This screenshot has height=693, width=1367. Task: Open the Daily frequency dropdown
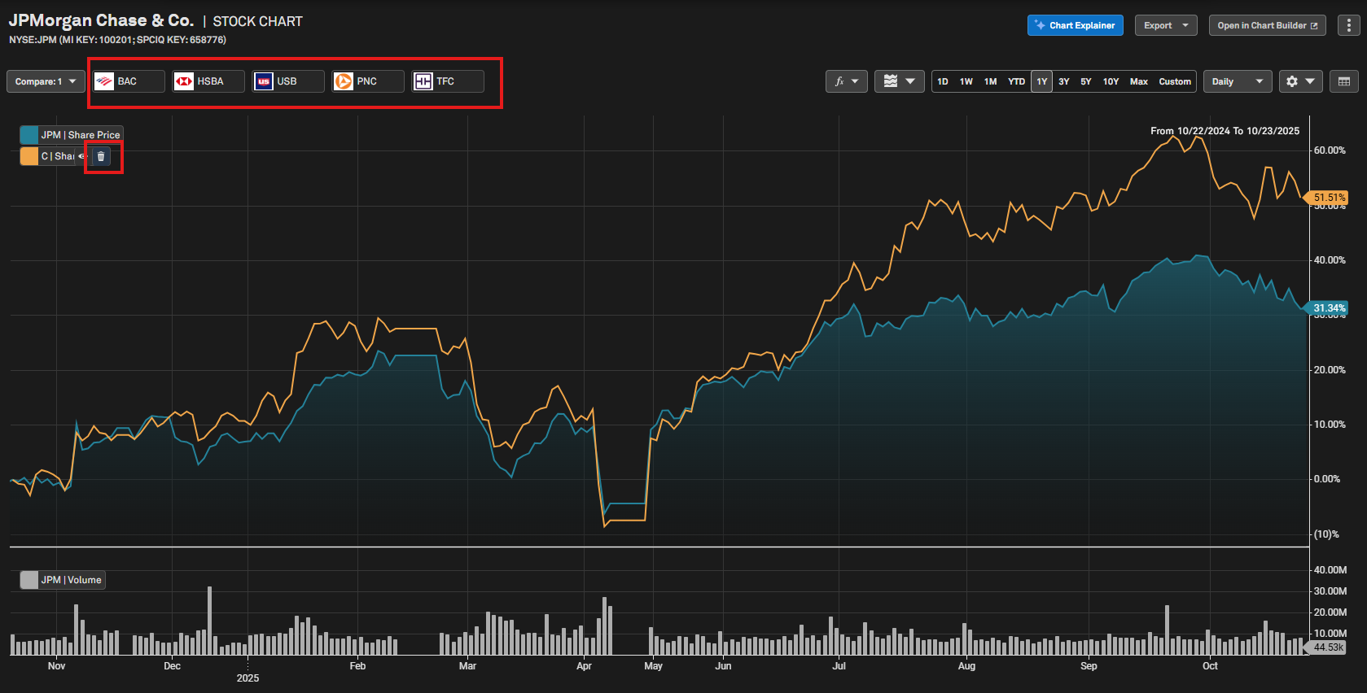coord(1238,81)
